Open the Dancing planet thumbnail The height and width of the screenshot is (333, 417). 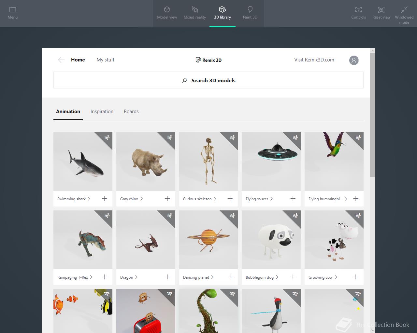(x=208, y=240)
